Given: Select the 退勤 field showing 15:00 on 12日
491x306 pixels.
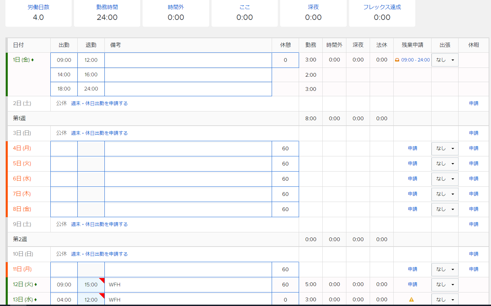Looking at the screenshot, I should (x=91, y=285).
